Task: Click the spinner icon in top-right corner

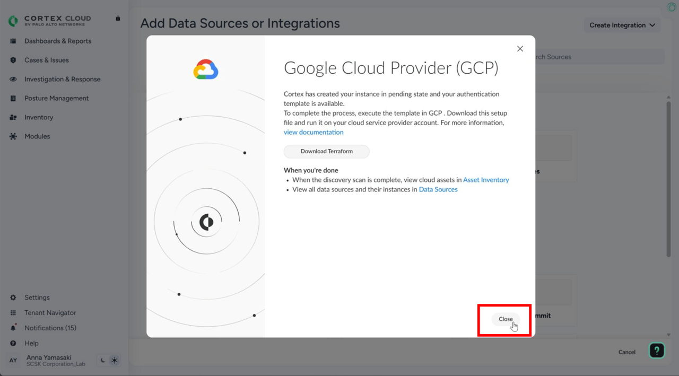Action: click(672, 7)
